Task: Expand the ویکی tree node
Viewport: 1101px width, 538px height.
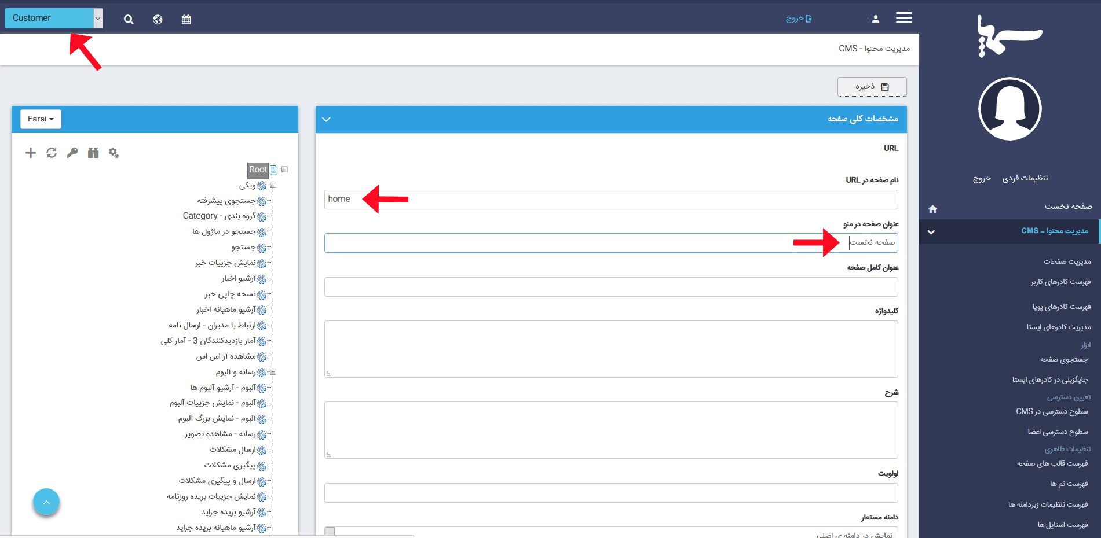Action: click(273, 185)
